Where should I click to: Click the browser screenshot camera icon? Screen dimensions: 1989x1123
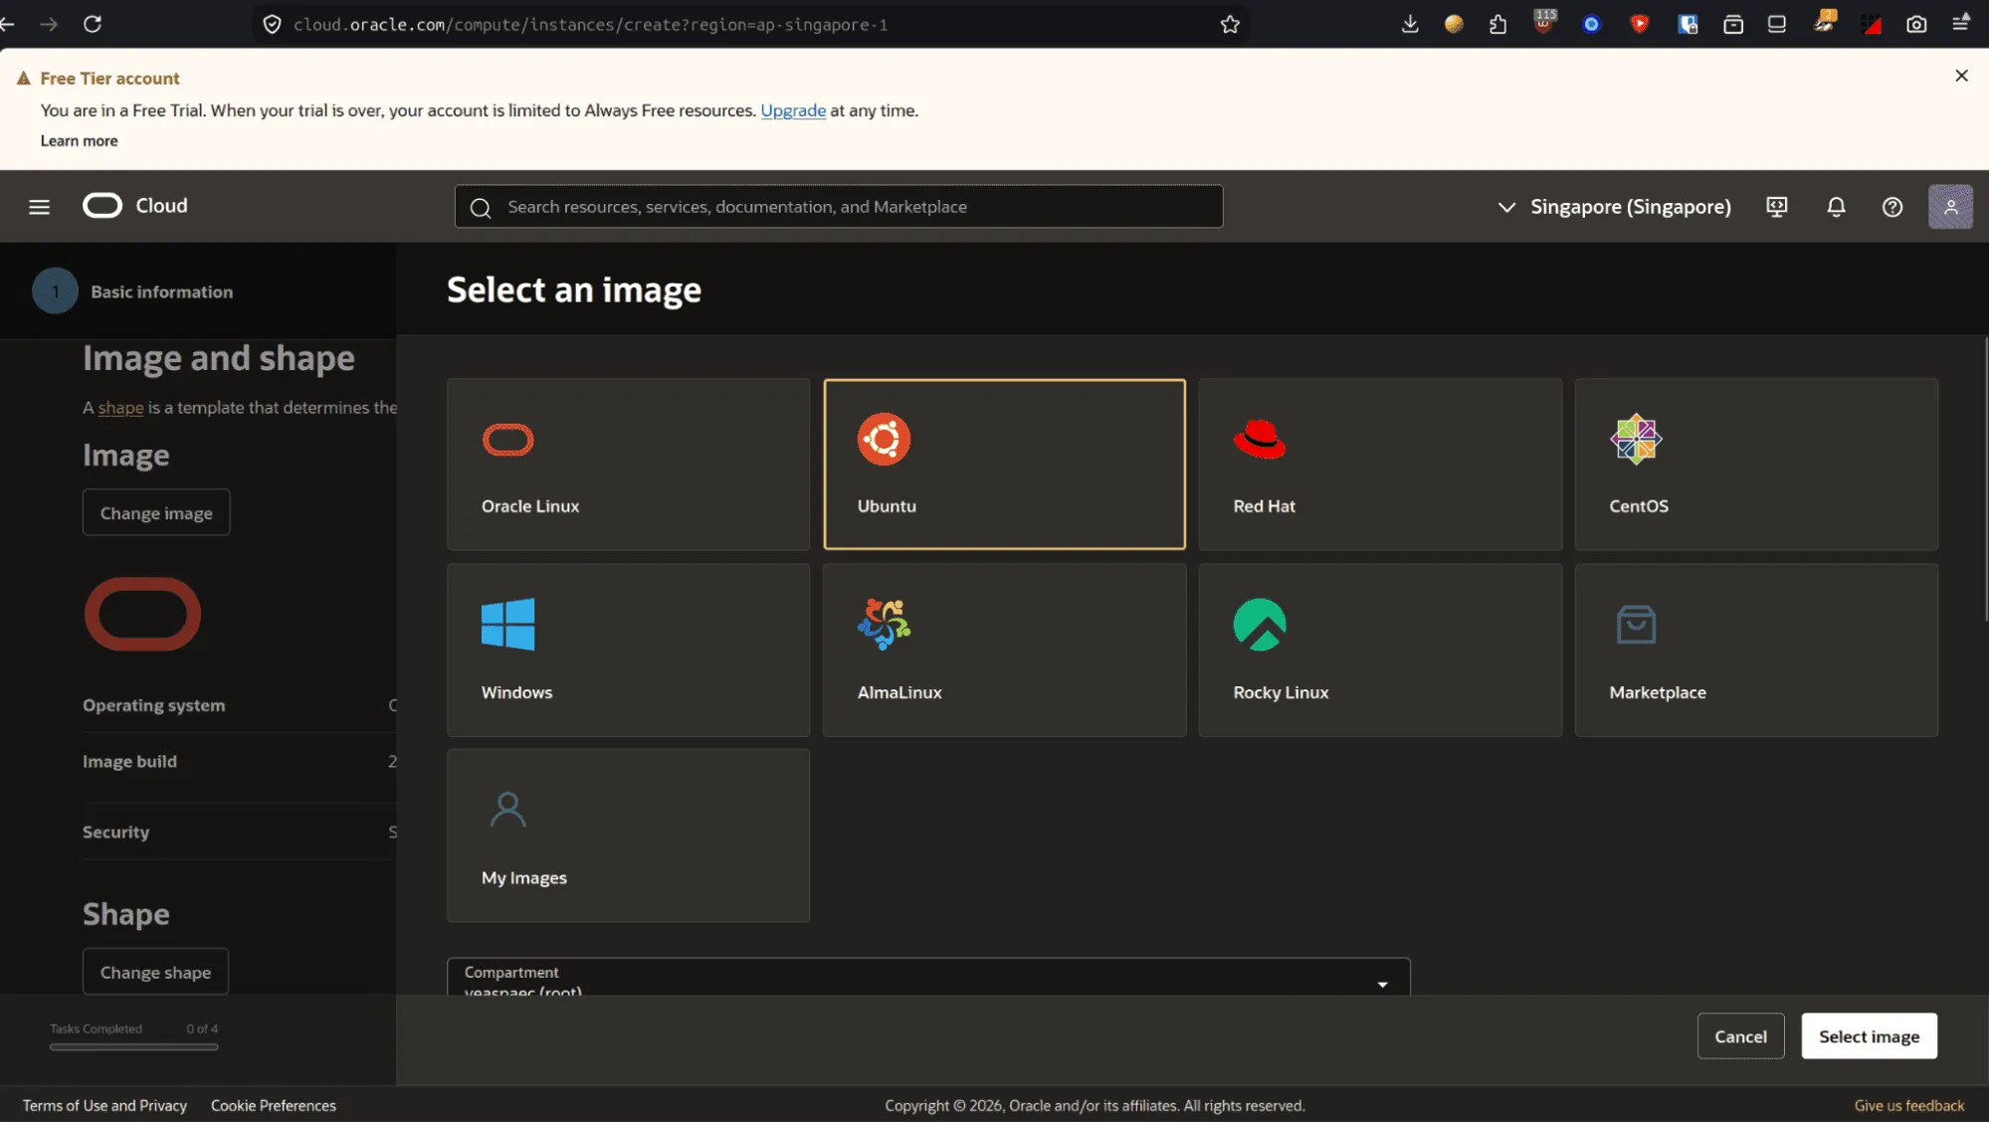pyautogui.click(x=1916, y=24)
